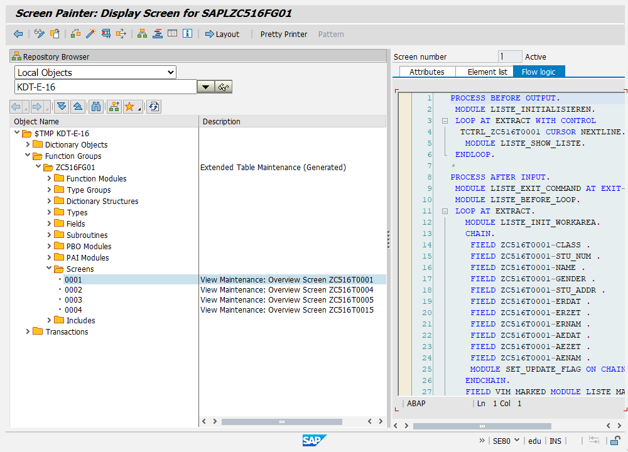Click the Screen number field
Viewport: 628px width, 452px height.
coord(510,56)
